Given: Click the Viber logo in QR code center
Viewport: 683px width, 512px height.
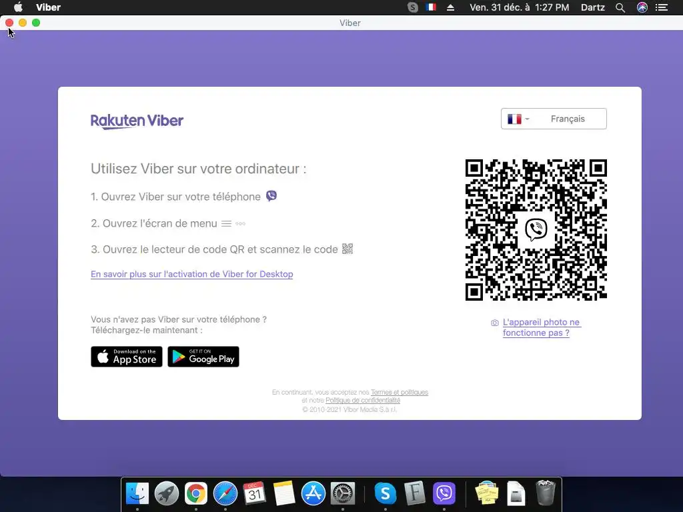Looking at the screenshot, I should (536, 229).
